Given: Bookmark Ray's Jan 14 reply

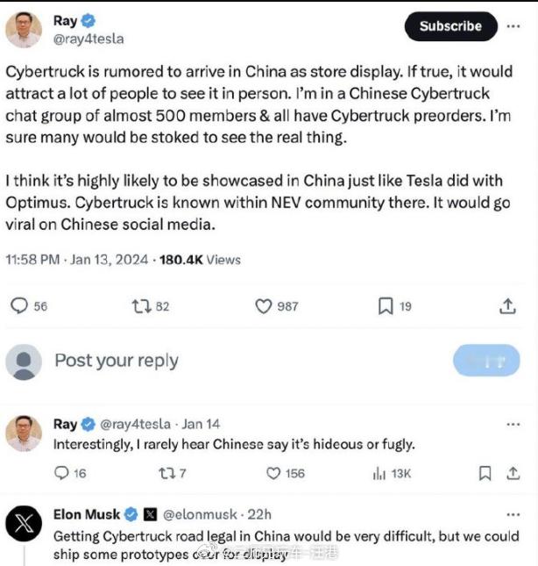Looking at the screenshot, I should [x=485, y=473].
